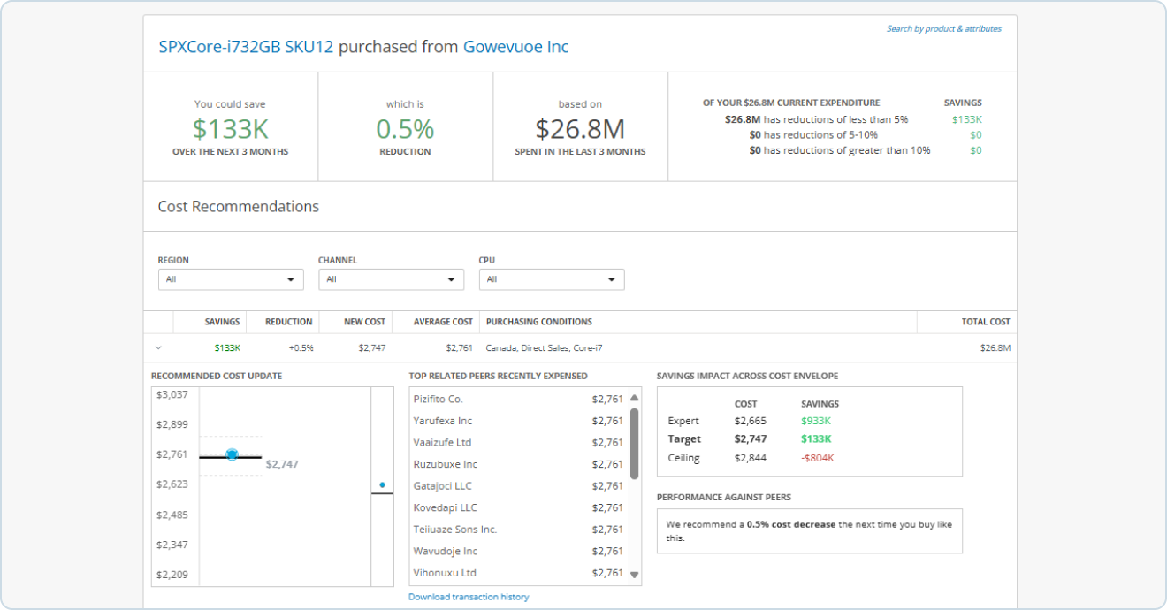Open the Gowevuoe Inc supplier link
Screen dimensions: 1167x610
(515, 47)
